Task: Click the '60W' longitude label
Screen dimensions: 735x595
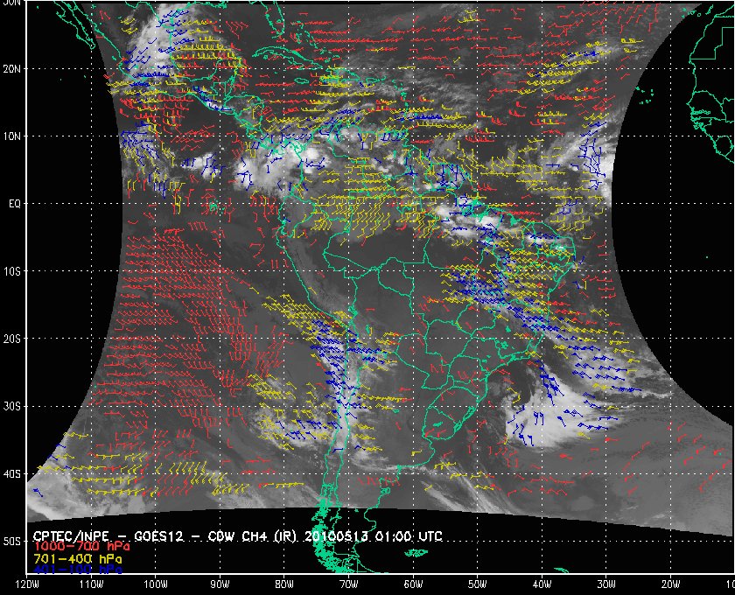Action: 413,584
